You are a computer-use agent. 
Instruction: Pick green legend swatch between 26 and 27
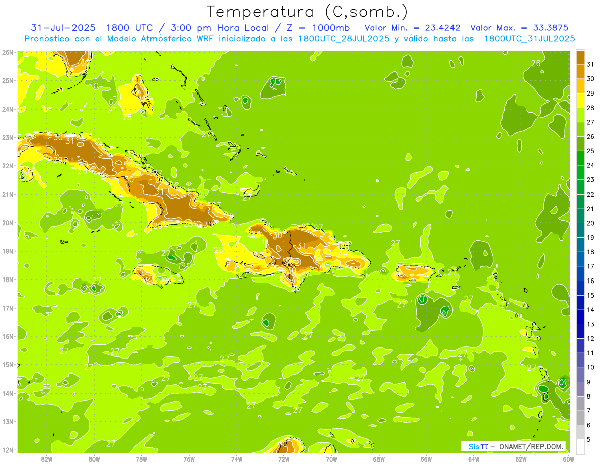[580, 129]
